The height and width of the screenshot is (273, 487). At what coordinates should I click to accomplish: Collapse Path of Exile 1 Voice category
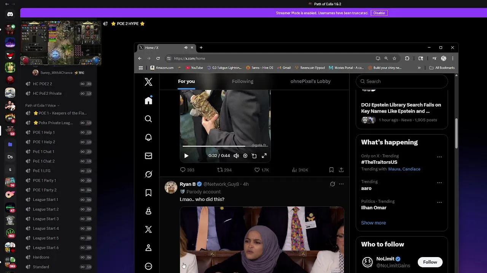(42, 105)
